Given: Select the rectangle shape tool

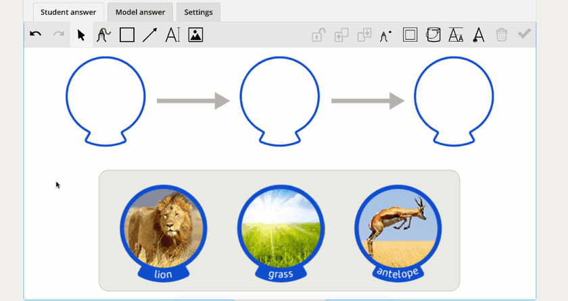Looking at the screenshot, I should [x=127, y=35].
